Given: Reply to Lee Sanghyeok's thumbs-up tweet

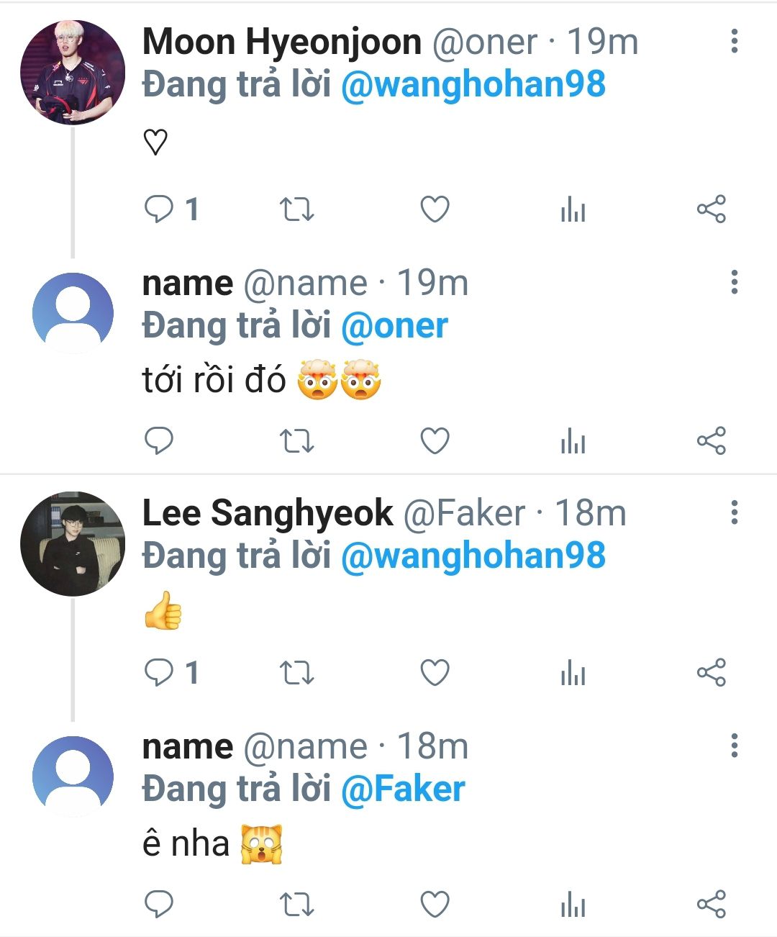Looking at the screenshot, I should pos(159,672).
